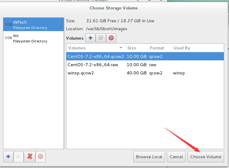Start the selected storage pool
The height and width of the screenshot is (168, 229).
19,156
